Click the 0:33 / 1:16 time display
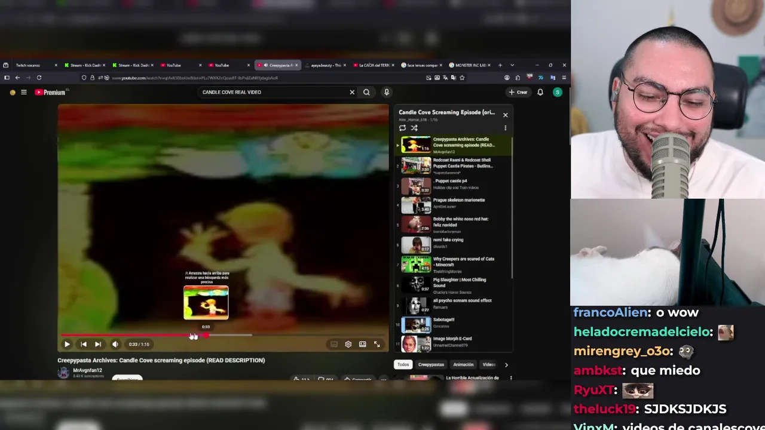Screen dimensions: 765x430 [x=139, y=344]
